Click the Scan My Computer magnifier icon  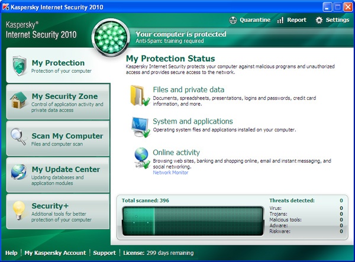[18, 137]
